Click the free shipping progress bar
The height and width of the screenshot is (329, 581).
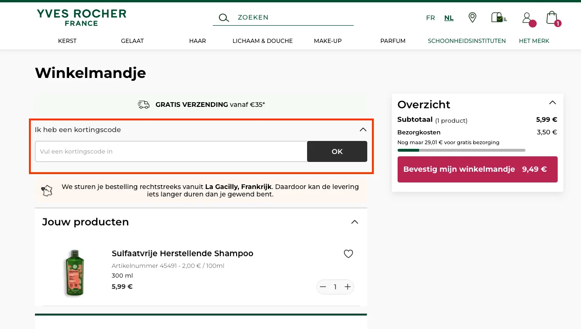pyautogui.click(x=461, y=150)
